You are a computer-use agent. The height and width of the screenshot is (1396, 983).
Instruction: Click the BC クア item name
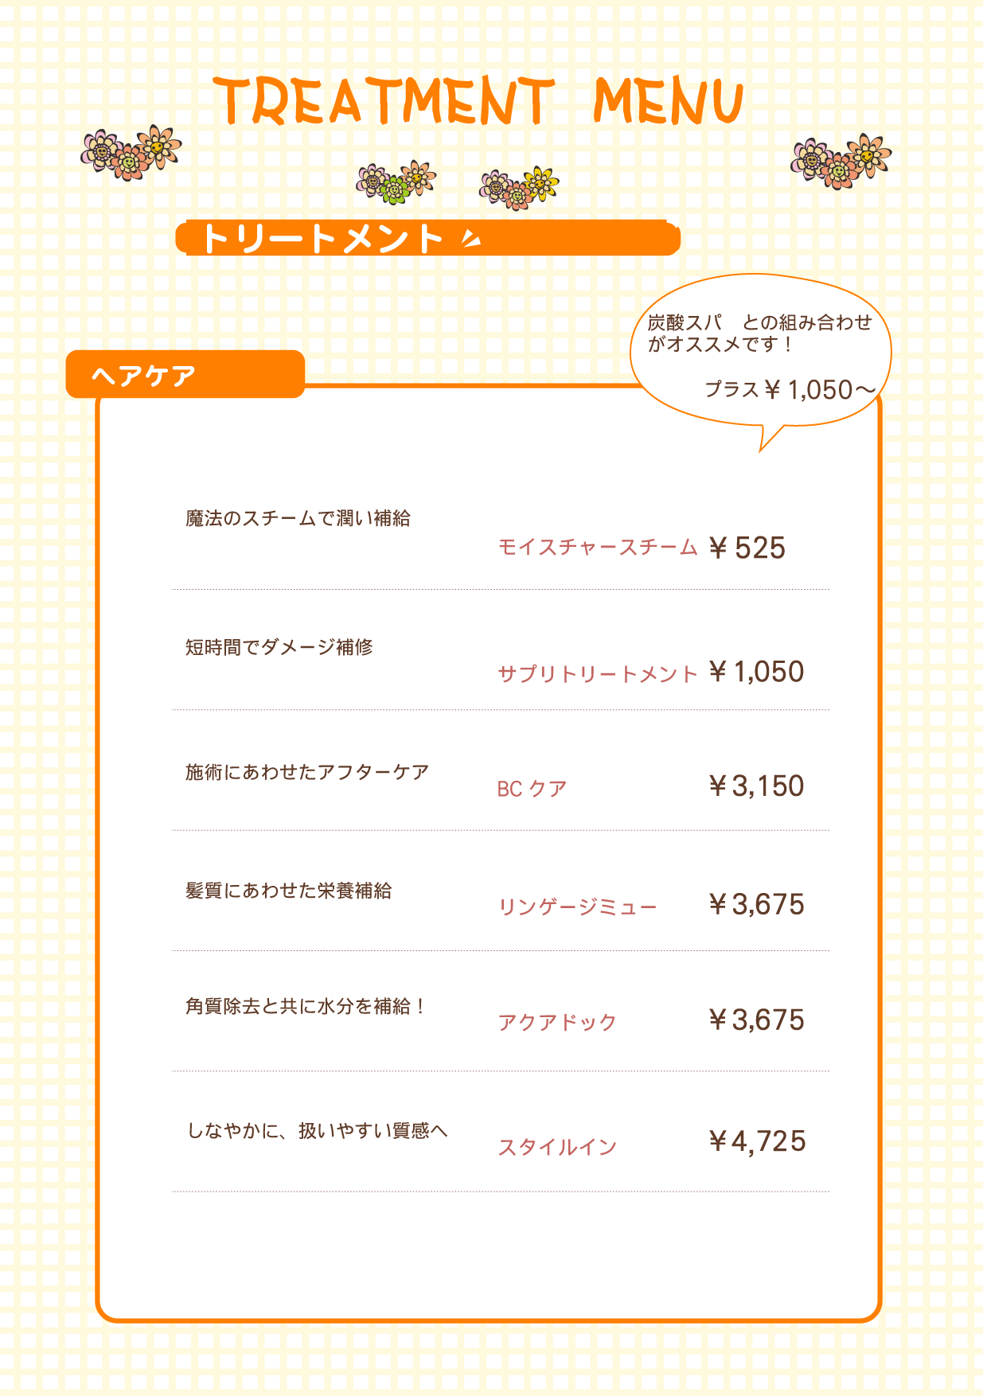pos(532,789)
